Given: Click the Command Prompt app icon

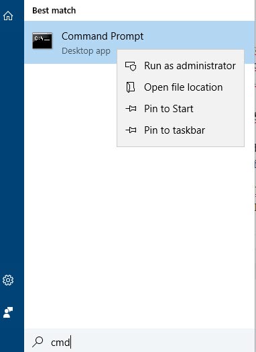Looking at the screenshot, I should click(x=42, y=40).
